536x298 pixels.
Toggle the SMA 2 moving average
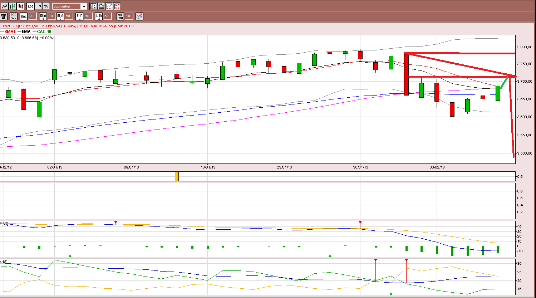[x=99, y=16]
